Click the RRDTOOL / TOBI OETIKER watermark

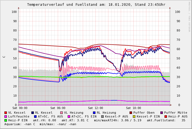[x=189, y=16]
